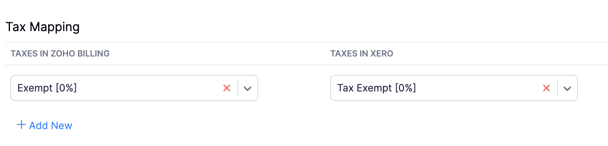Click the Taxes in Zoho Billing column header
The width and height of the screenshot is (608, 146).
pos(60,53)
